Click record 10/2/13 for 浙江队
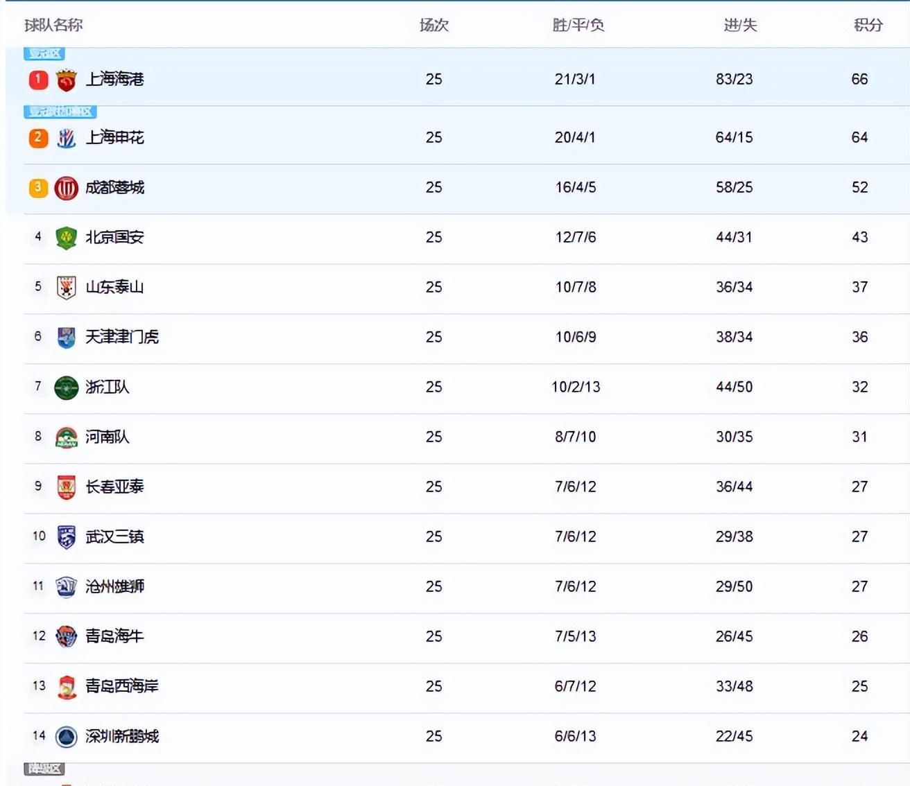The height and width of the screenshot is (786, 910). (x=576, y=387)
